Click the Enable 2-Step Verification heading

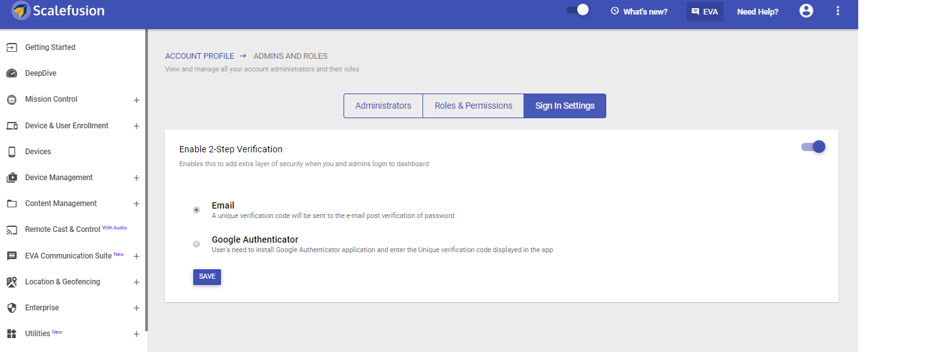tap(231, 149)
